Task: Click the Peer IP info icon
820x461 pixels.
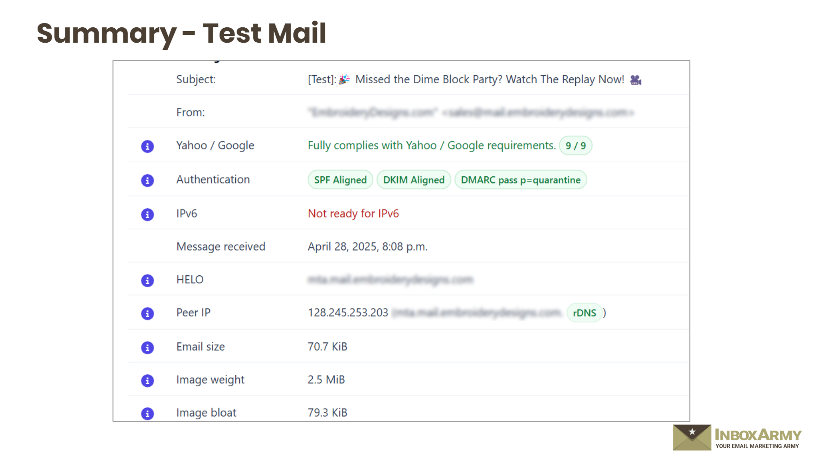Action: click(147, 314)
